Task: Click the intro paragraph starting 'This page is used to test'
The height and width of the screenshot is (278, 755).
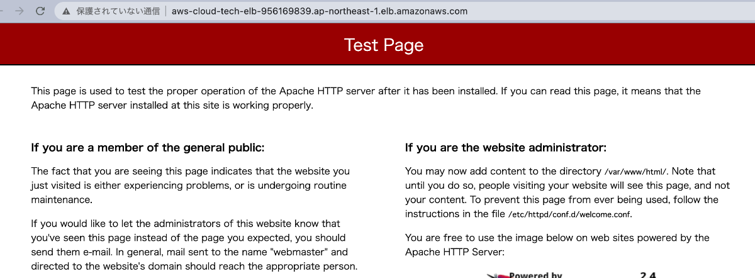Action: pos(366,98)
